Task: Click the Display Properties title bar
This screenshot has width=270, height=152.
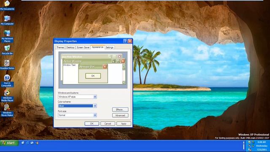Action: 93,41
